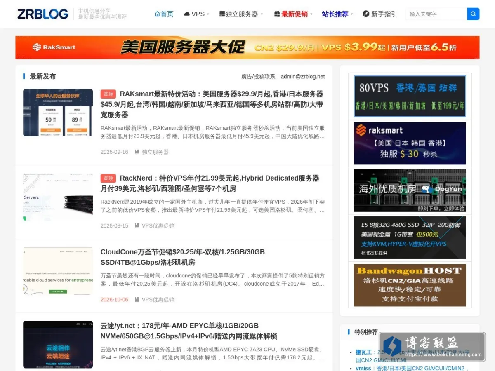The width and height of the screenshot is (495, 371).
Task: Click the CloudCone post thumbnail image
Action: coord(58,271)
